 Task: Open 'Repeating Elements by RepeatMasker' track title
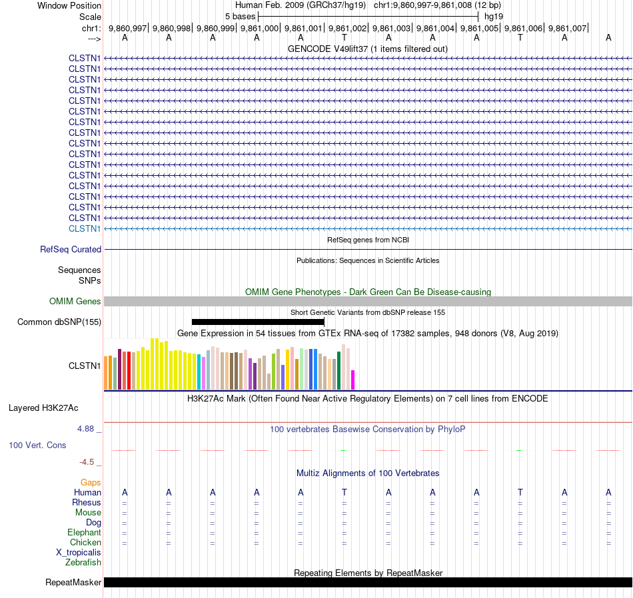pyautogui.click(x=368, y=573)
